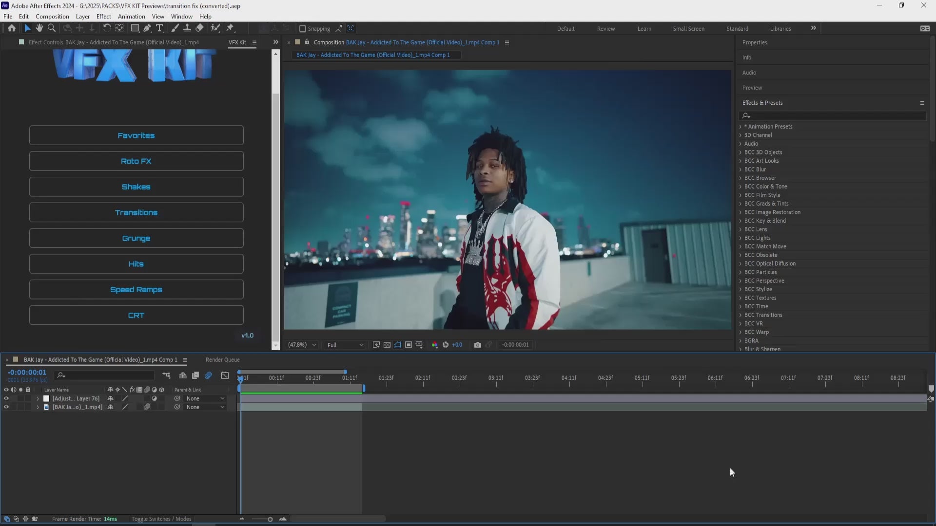Open Parent dropdown for BAK Jay layer
The image size is (936, 526).
coord(205,407)
